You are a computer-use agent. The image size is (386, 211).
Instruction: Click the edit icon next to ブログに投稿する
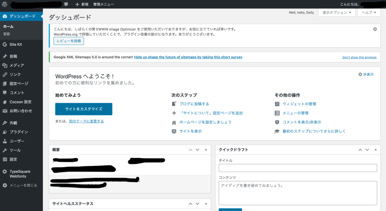tap(174, 104)
